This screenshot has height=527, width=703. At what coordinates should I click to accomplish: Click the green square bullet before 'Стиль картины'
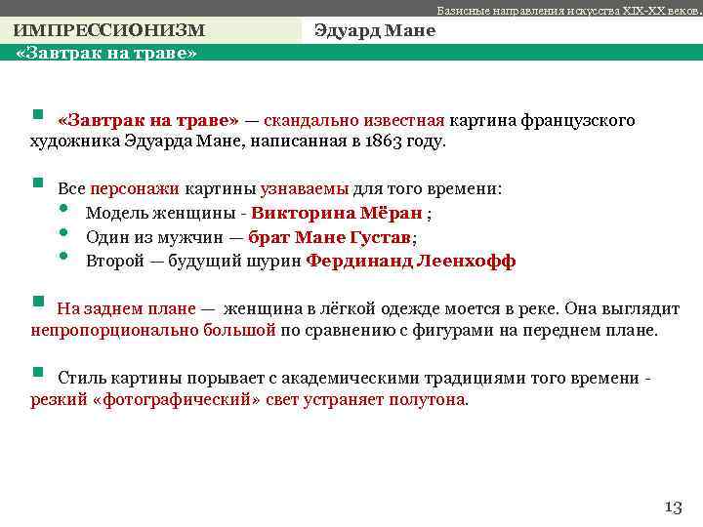coord(38,372)
